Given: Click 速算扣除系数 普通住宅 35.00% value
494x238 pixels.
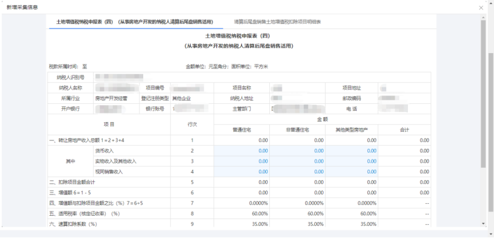Looking at the screenshot, I should 260,224.
